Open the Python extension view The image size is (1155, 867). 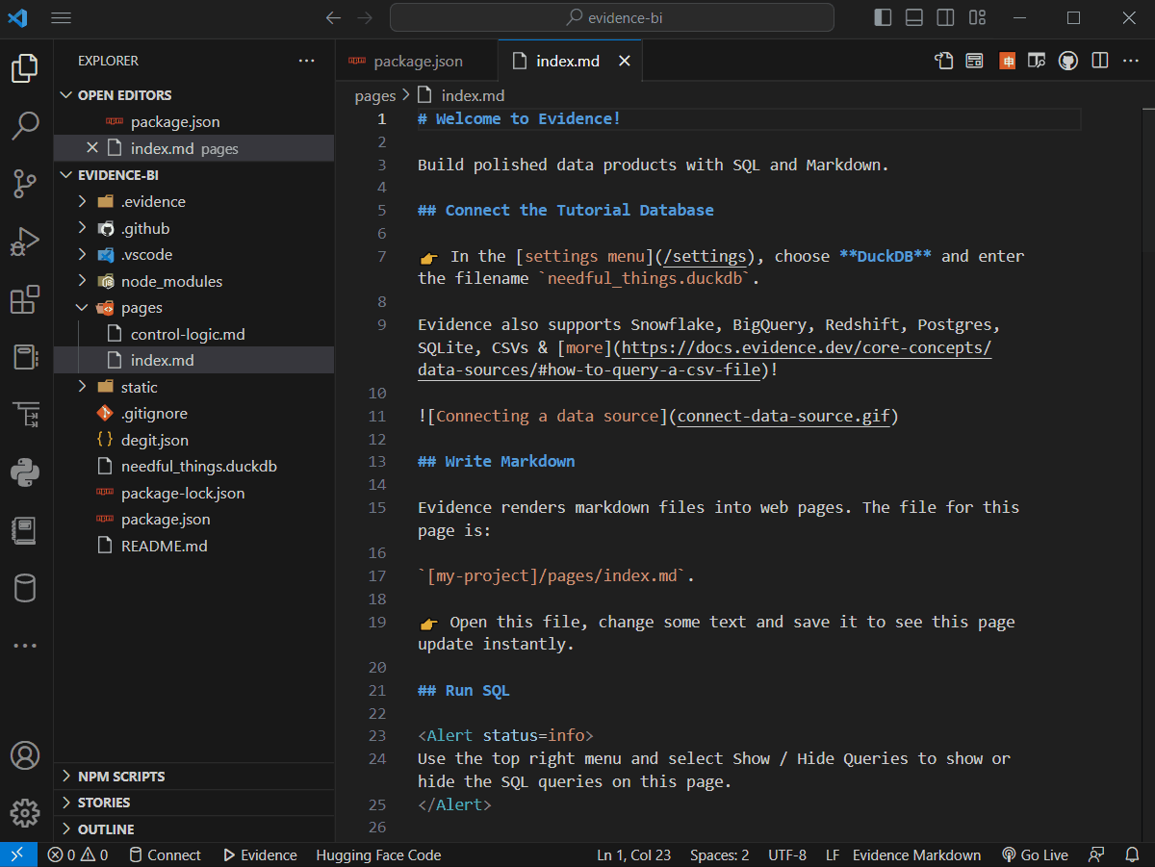[x=25, y=472]
